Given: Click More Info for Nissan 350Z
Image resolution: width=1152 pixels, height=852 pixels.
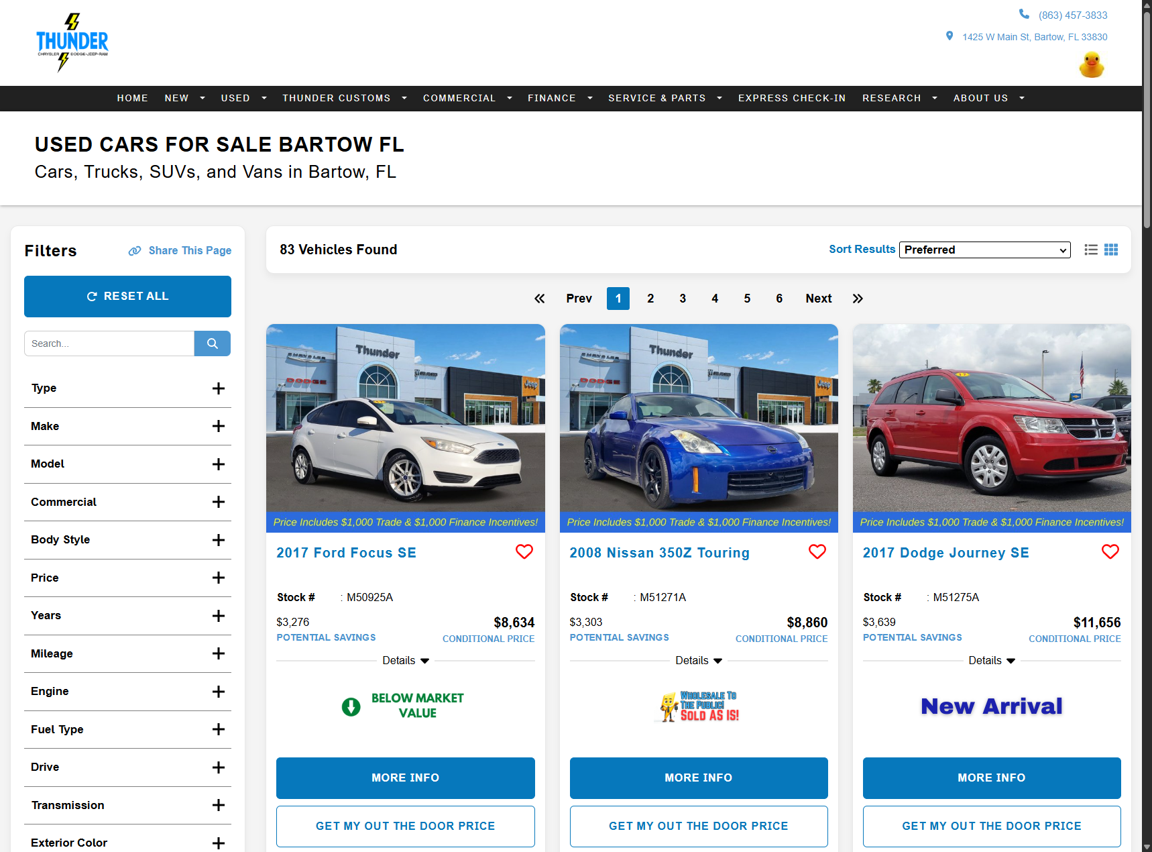Looking at the screenshot, I should tap(699, 778).
